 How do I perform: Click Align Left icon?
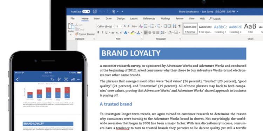click(146, 32)
